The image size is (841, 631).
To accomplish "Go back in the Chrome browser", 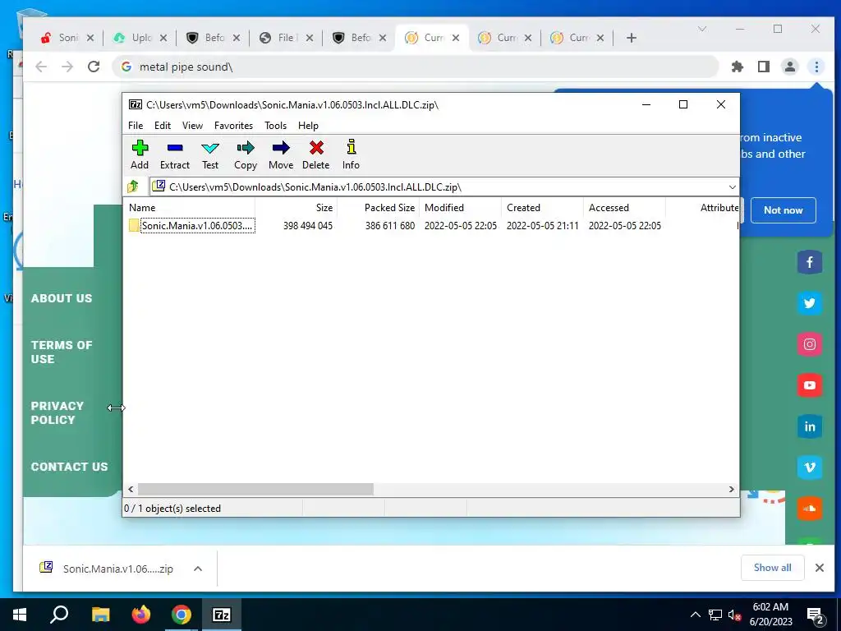I will 41,67.
